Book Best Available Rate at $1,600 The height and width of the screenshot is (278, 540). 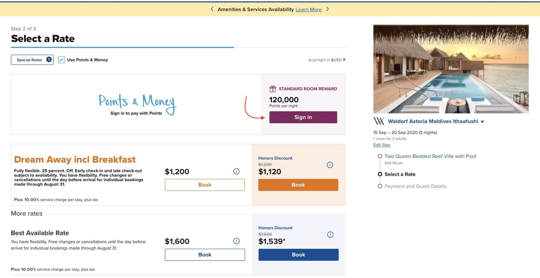tap(205, 255)
